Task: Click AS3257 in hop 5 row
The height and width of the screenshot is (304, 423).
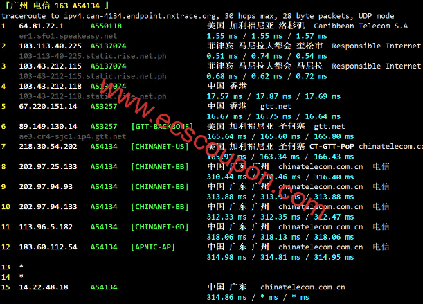Action: (x=104, y=107)
